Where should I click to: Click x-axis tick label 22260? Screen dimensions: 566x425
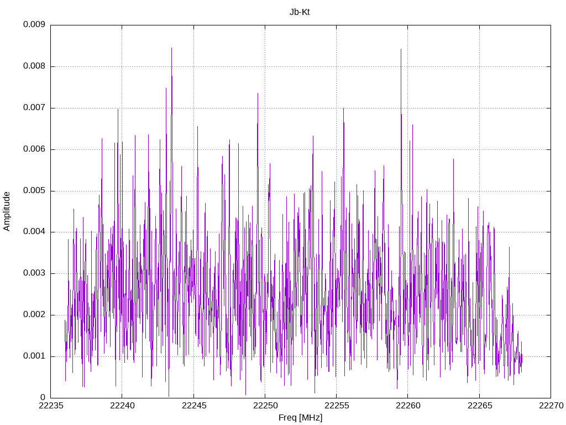tap(408, 406)
